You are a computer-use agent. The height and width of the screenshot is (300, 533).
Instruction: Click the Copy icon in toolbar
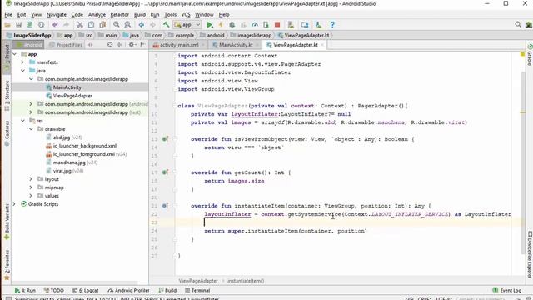91,25
